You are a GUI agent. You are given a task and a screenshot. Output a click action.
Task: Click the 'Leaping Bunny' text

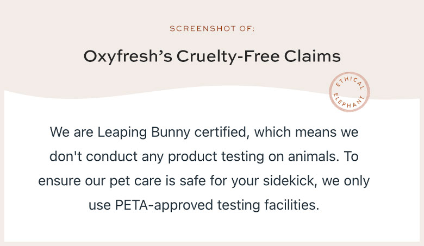(x=144, y=133)
